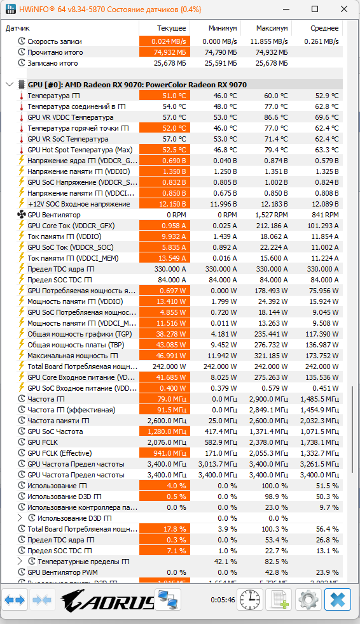Open the remote network monitoring icon
The image size is (360, 624).
pyautogui.click(x=167, y=600)
